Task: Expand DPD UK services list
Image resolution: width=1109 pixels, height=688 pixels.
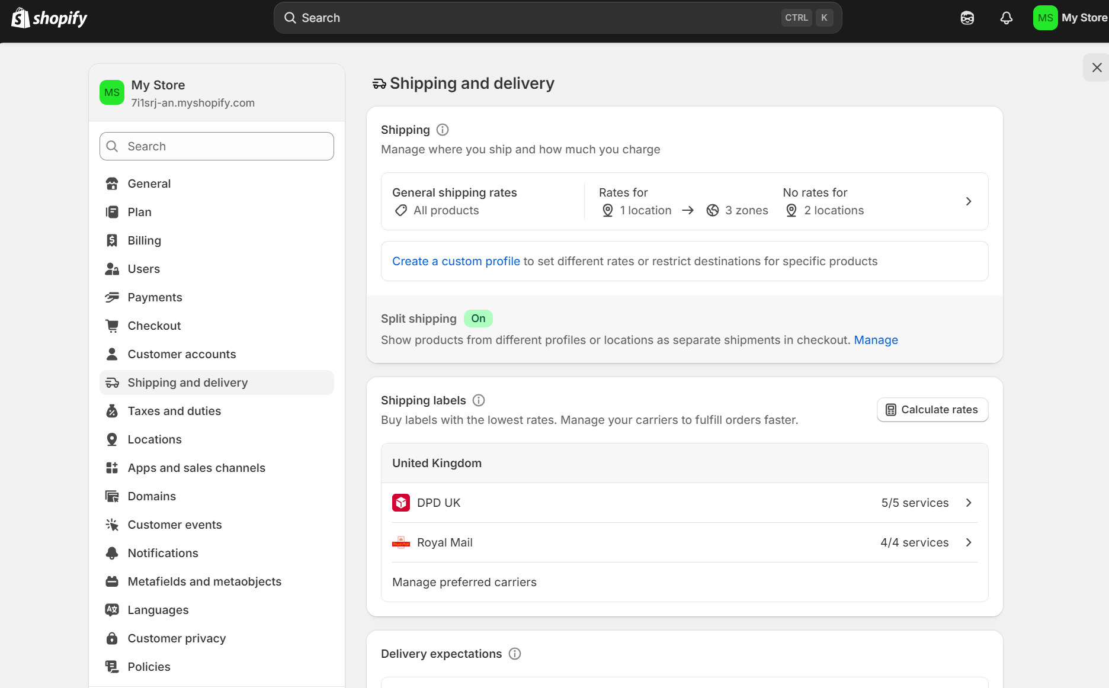Action: 969,502
